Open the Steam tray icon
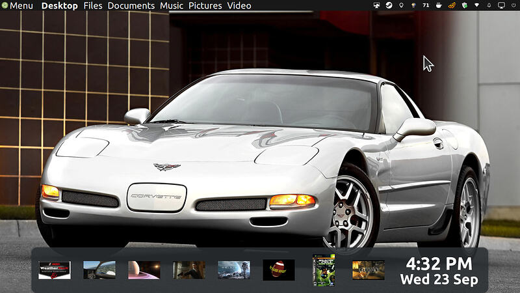Viewport: 520px width, 293px height. pyautogui.click(x=389, y=5)
